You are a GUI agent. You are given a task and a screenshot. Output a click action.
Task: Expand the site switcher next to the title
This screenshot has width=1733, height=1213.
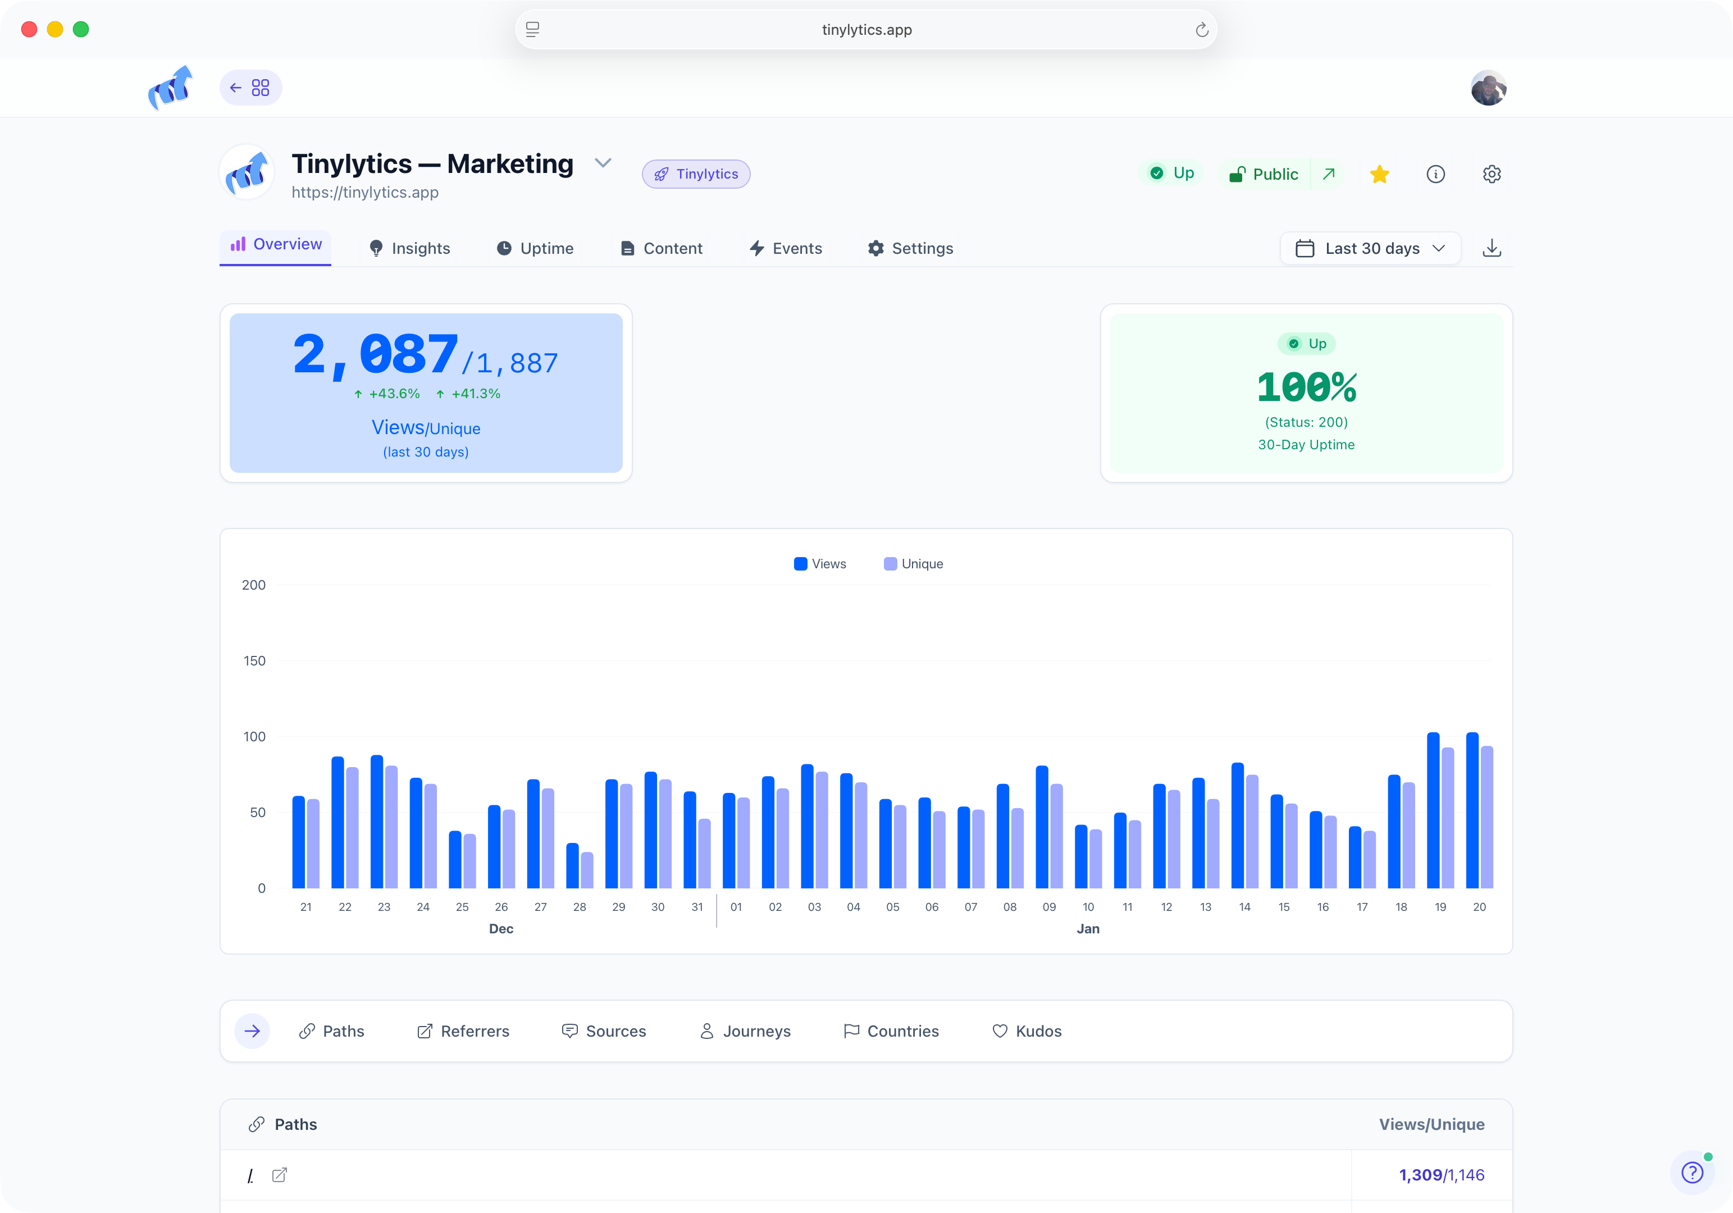click(603, 163)
